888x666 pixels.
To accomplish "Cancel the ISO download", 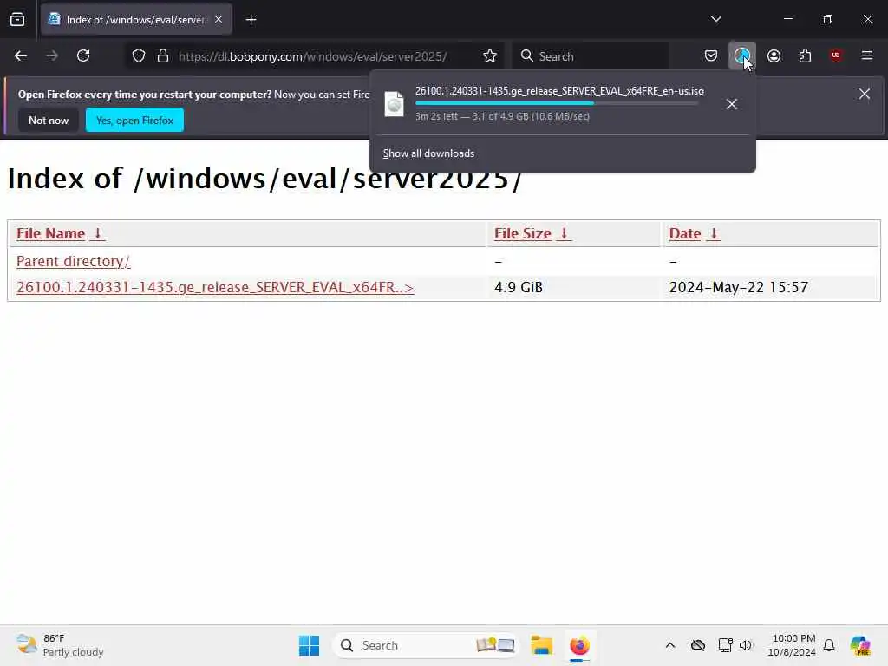I will point(732,104).
